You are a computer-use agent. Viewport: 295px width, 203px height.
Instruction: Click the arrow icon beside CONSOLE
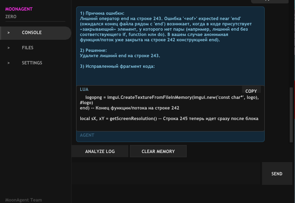[x=9, y=33]
